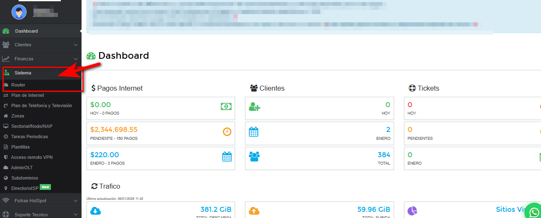This screenshot has height=218, width=541.
Task: Click the purple pie chart icon
Action: pyautogui.click(x=412, y=211)
